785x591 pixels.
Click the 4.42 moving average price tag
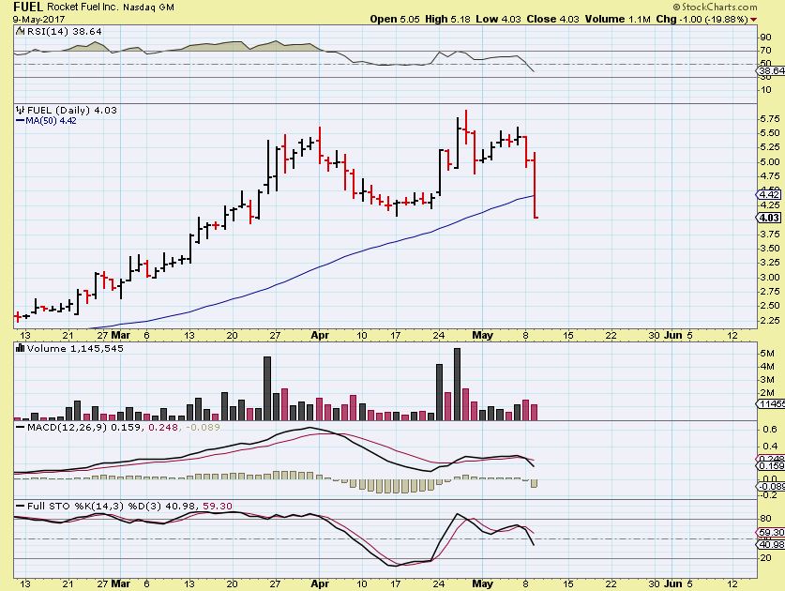768,194
